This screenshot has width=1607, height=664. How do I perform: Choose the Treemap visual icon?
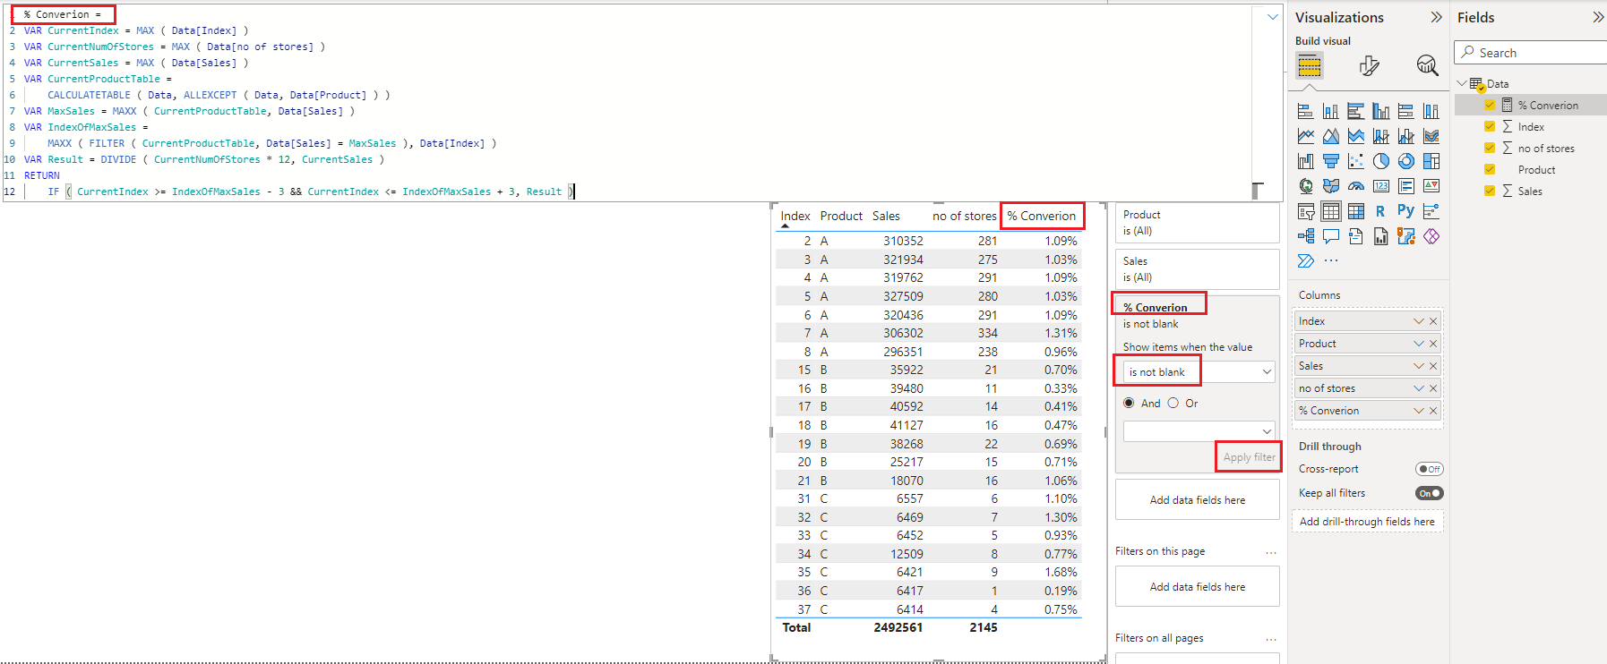click(1431, 161)
